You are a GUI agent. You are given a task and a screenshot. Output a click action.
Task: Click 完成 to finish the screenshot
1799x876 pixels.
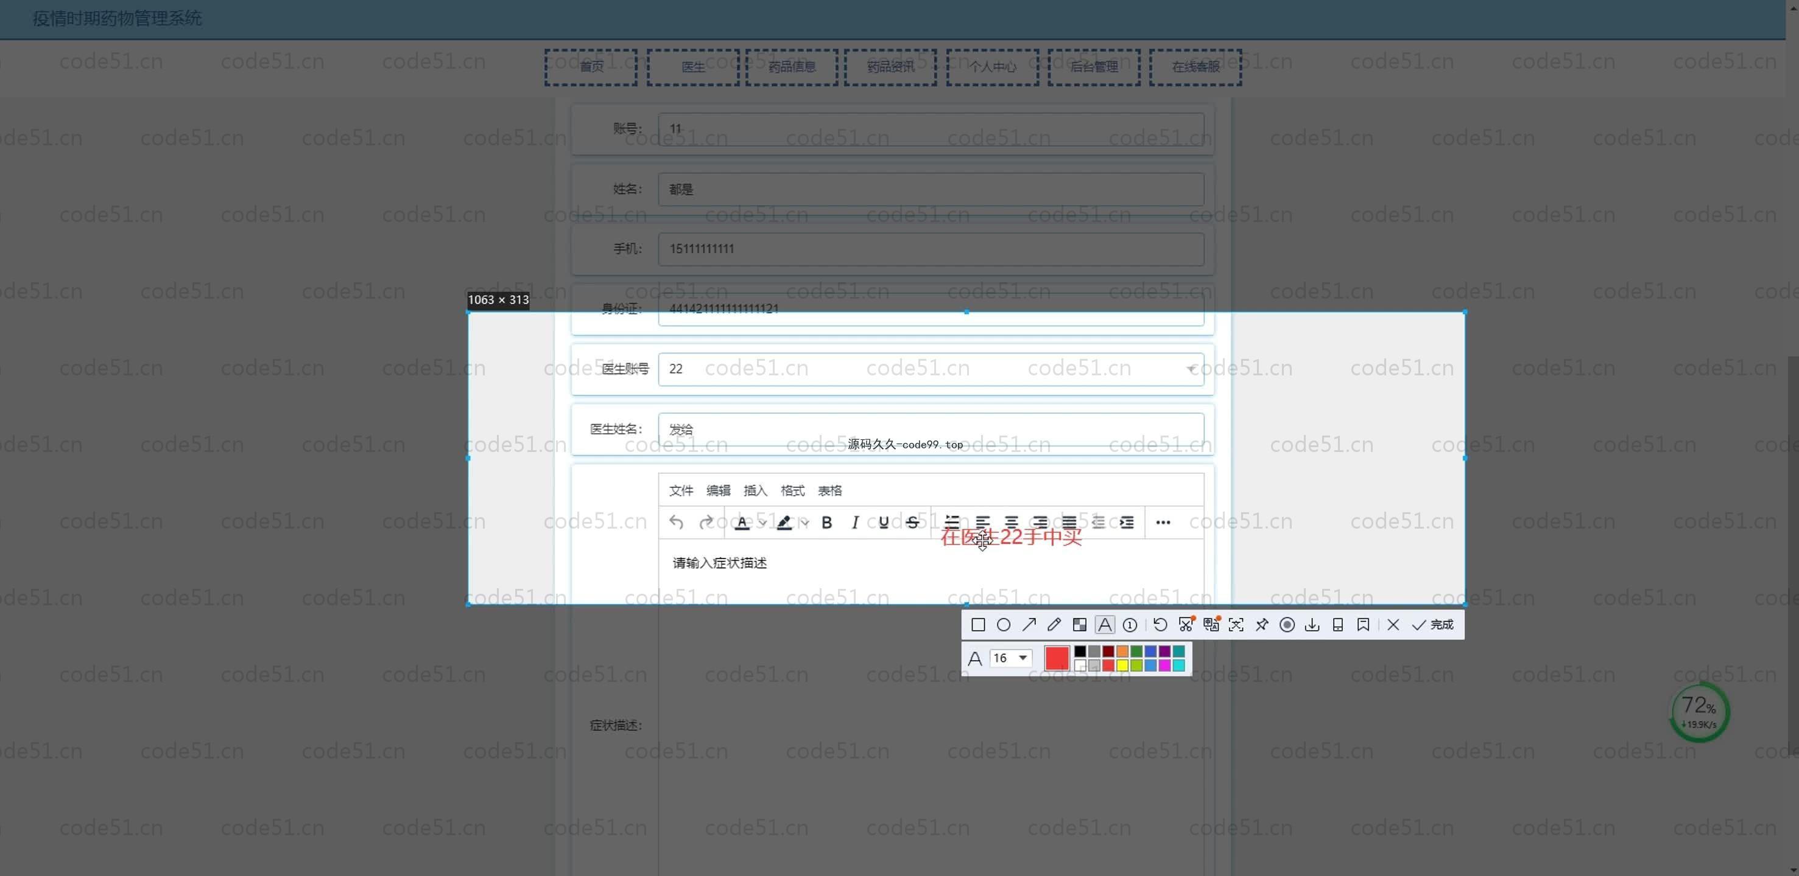(x=1432, y=625)
